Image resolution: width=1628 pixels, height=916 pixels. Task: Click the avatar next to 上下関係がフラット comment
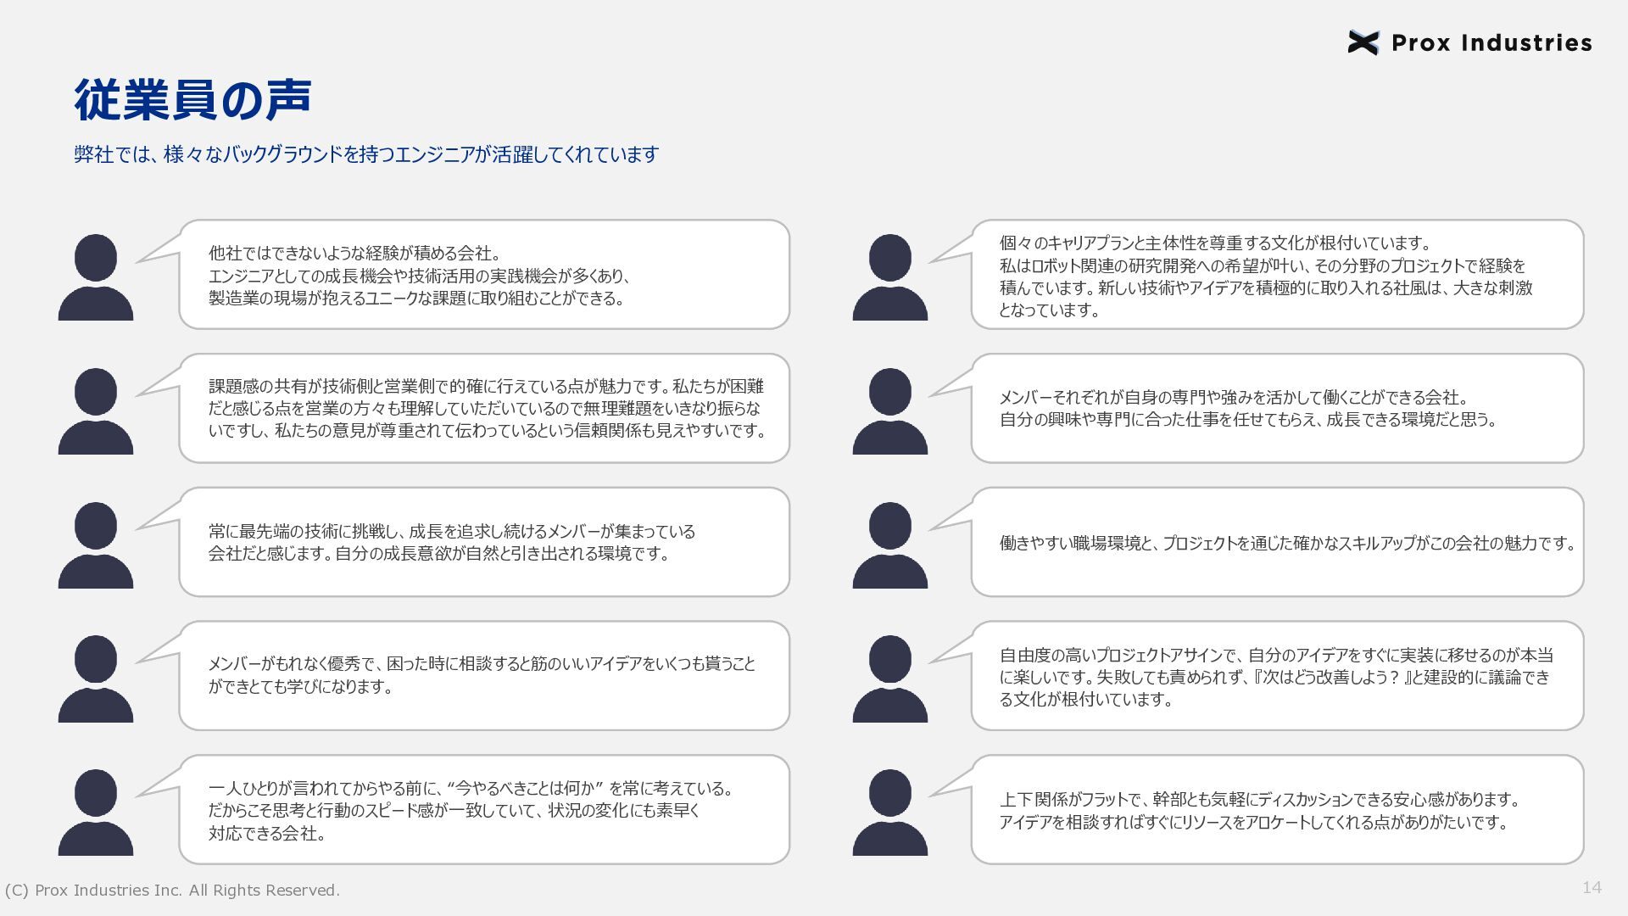click(890, 813)
